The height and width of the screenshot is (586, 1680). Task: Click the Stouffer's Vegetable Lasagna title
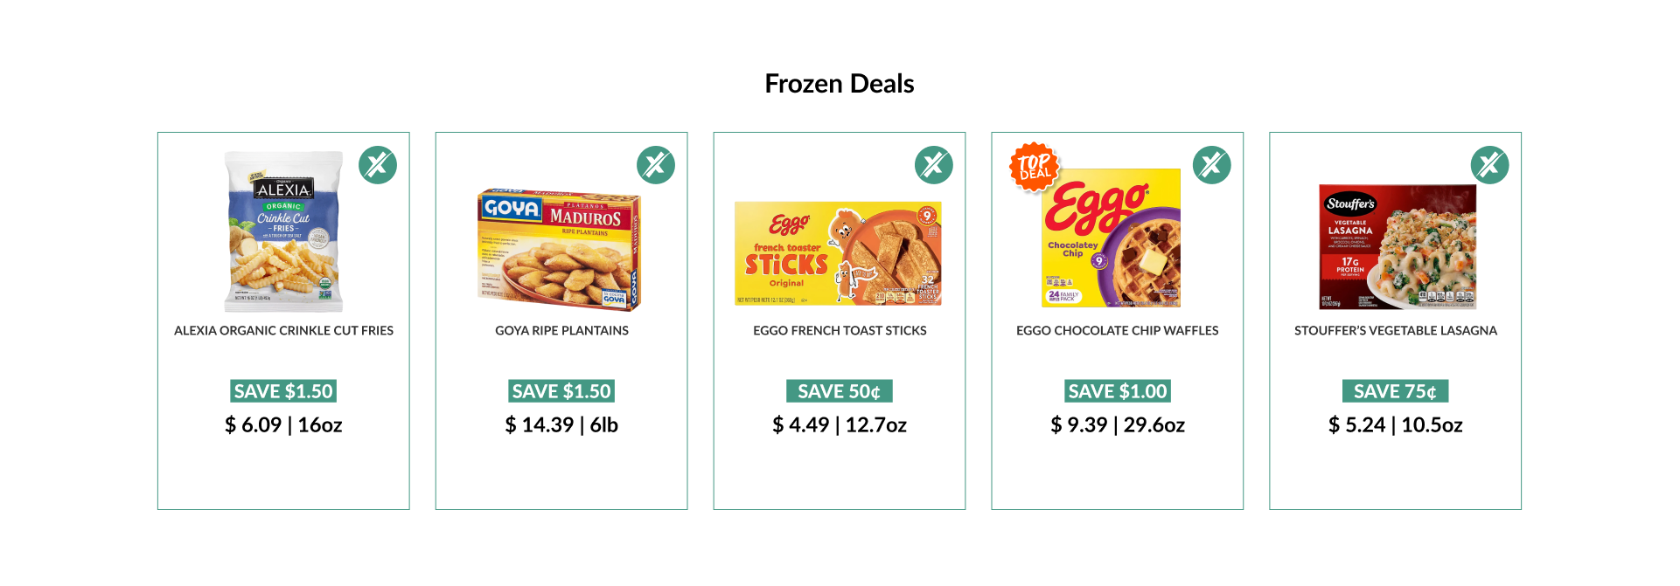coord(1396,331)
